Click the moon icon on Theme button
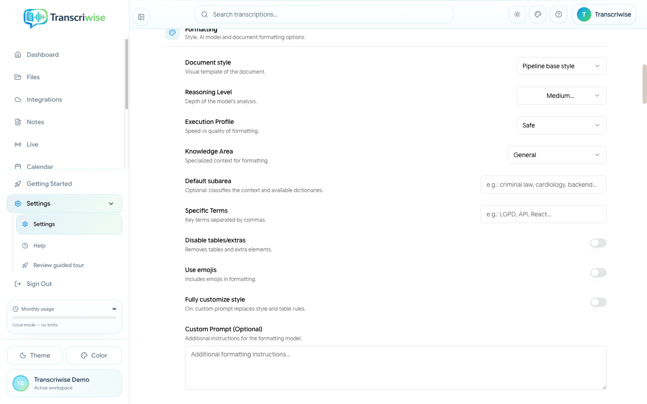 [23, 356]
